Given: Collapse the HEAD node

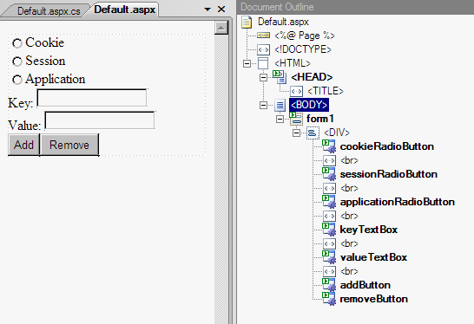Looking at the screenshot, I should [x=263, y=77].
